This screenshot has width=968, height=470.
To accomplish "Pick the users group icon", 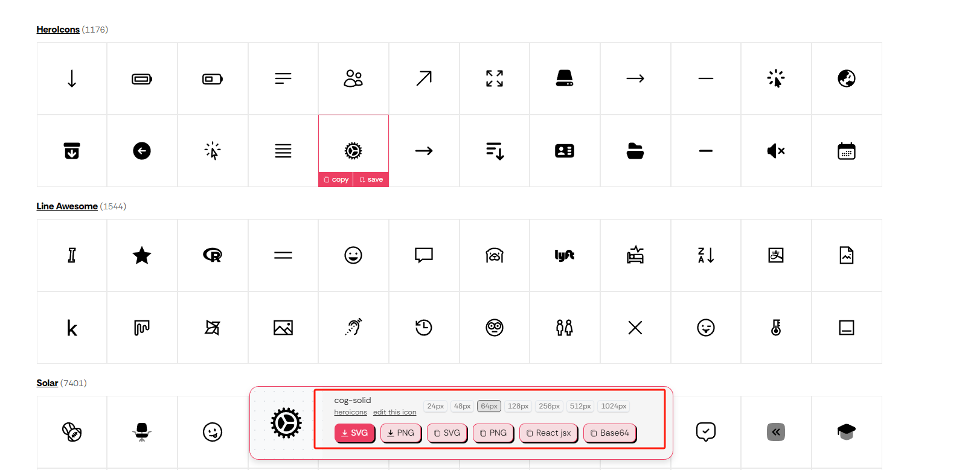I will point(353,78).
